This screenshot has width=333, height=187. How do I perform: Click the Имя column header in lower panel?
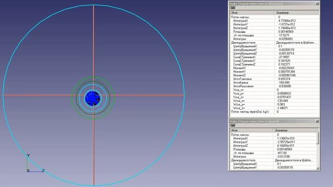click(251, 130)
